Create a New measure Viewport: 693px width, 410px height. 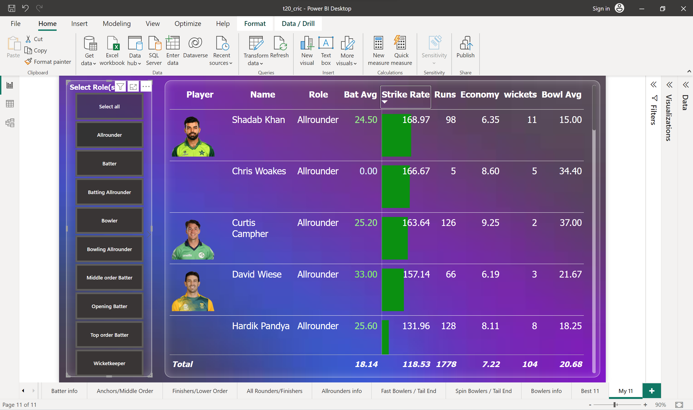point(378,50)
